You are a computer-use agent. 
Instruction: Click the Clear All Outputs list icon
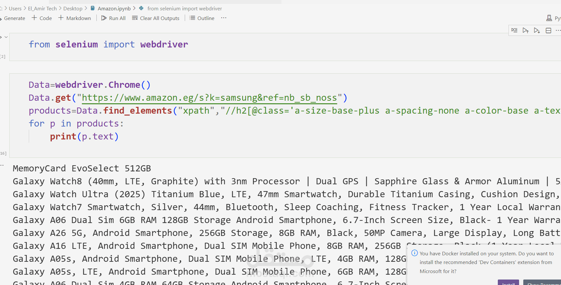[135, 18]
